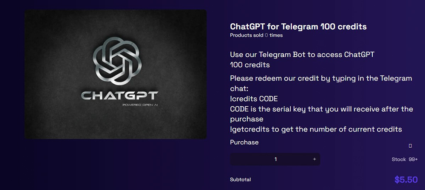Viewport: 425px width, 190px height.
Task: Click the CHATGPT wordmark in the image
Action: click(x=119, y=96)
